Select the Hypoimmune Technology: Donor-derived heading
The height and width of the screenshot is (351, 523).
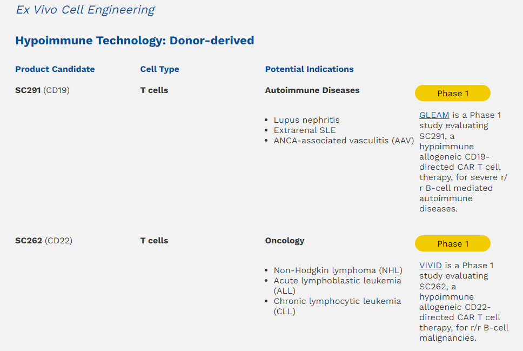[x=135, y=41]
